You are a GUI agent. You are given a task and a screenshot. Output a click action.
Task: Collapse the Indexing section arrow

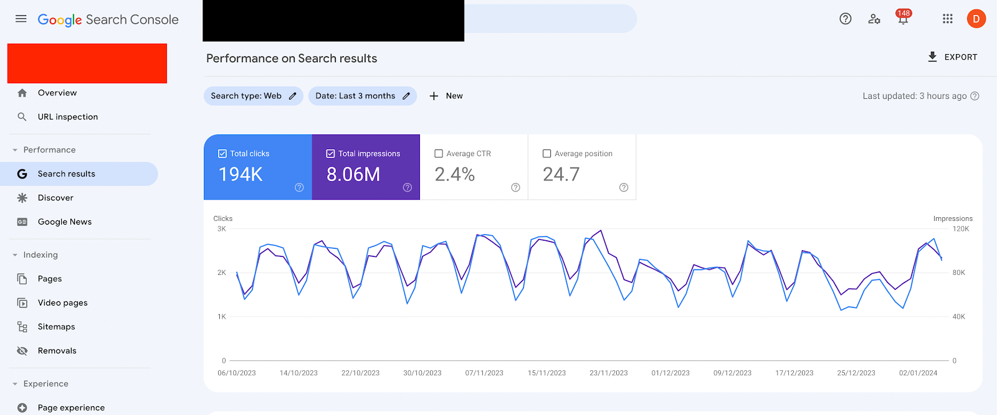pos(15,255)
